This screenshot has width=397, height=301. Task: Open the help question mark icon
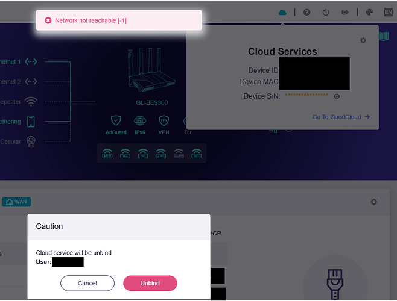306,12
